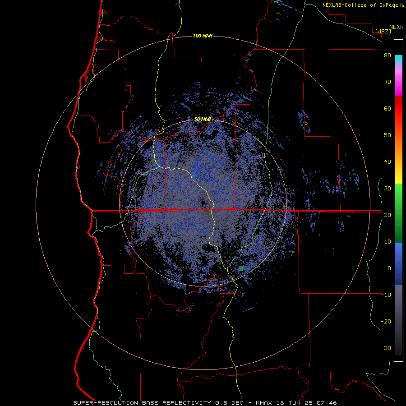
Task: Click the 80 value on the dBZ scale
Action: pos(388,55)
